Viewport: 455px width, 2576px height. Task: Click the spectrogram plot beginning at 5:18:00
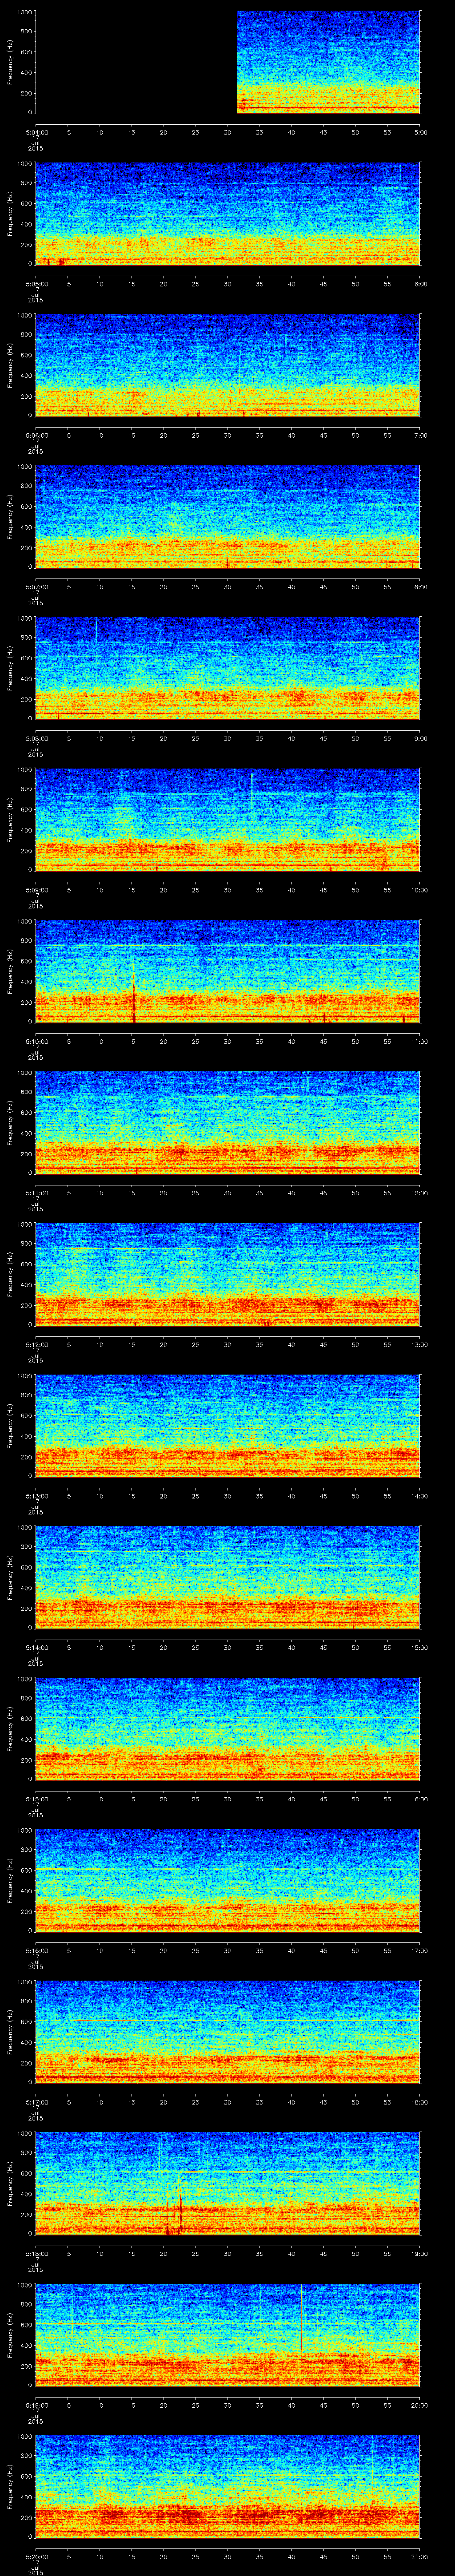tap(228, 2183)
